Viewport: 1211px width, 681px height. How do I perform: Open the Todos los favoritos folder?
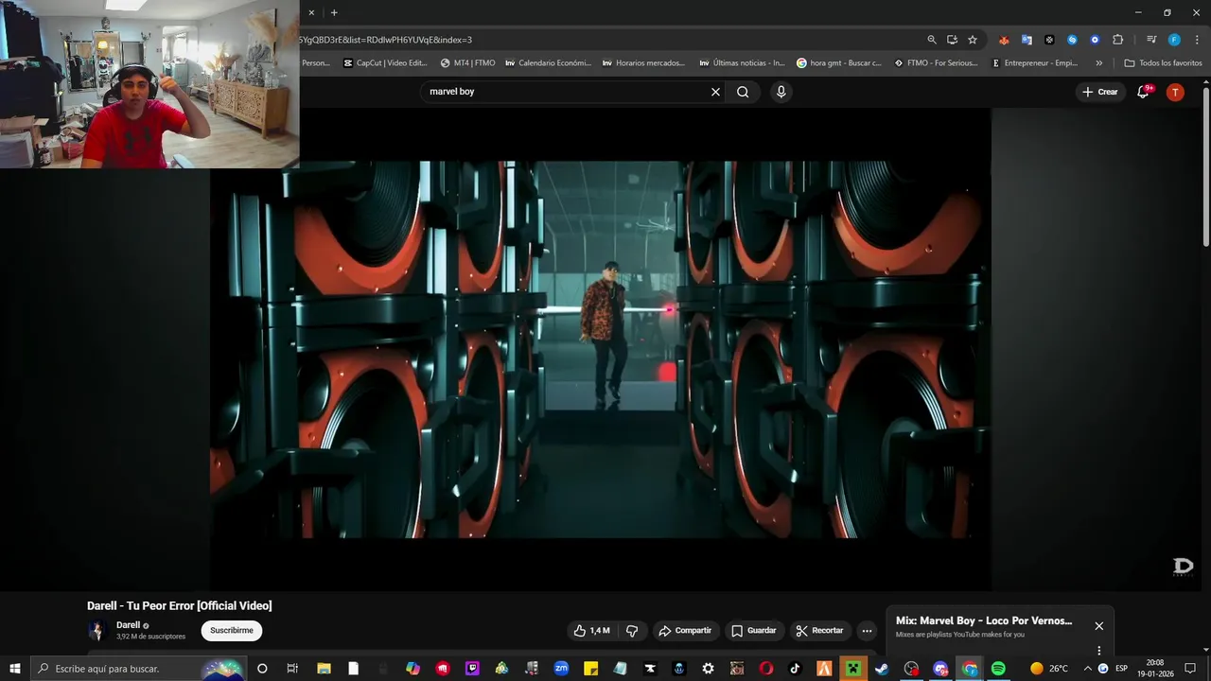tap(1163, 63)
